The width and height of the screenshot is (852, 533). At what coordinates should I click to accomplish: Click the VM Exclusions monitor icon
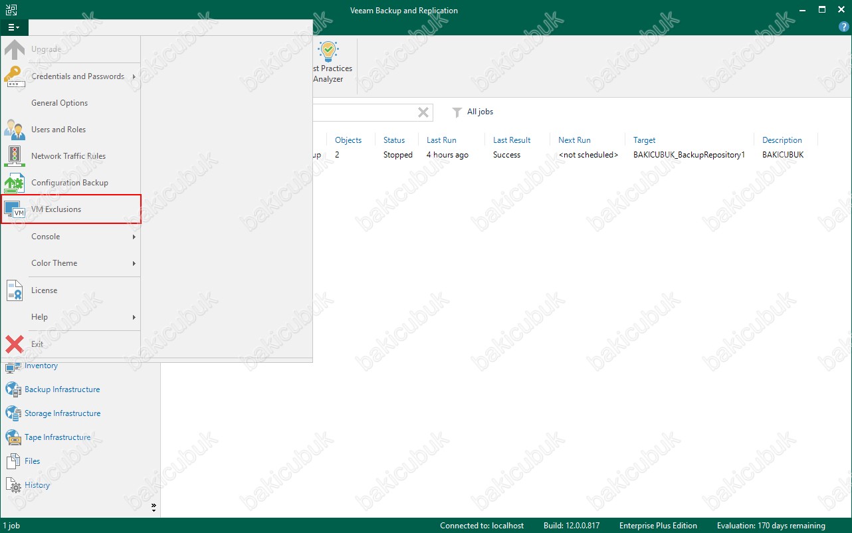tap(15, 209)
